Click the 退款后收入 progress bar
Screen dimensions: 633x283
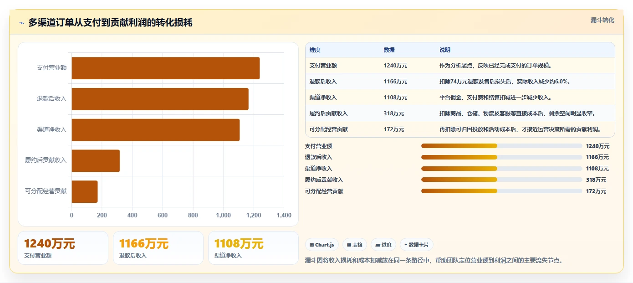502,157
